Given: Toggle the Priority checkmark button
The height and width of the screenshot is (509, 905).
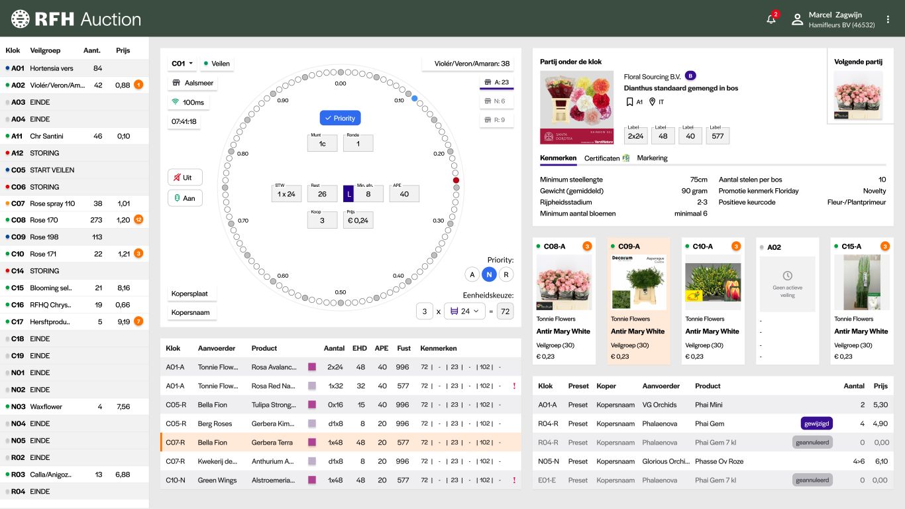Looking at the screenshot, I should [340, 118].
